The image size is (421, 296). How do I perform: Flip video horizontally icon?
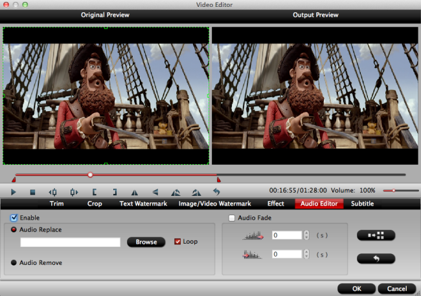pos(135,192)
